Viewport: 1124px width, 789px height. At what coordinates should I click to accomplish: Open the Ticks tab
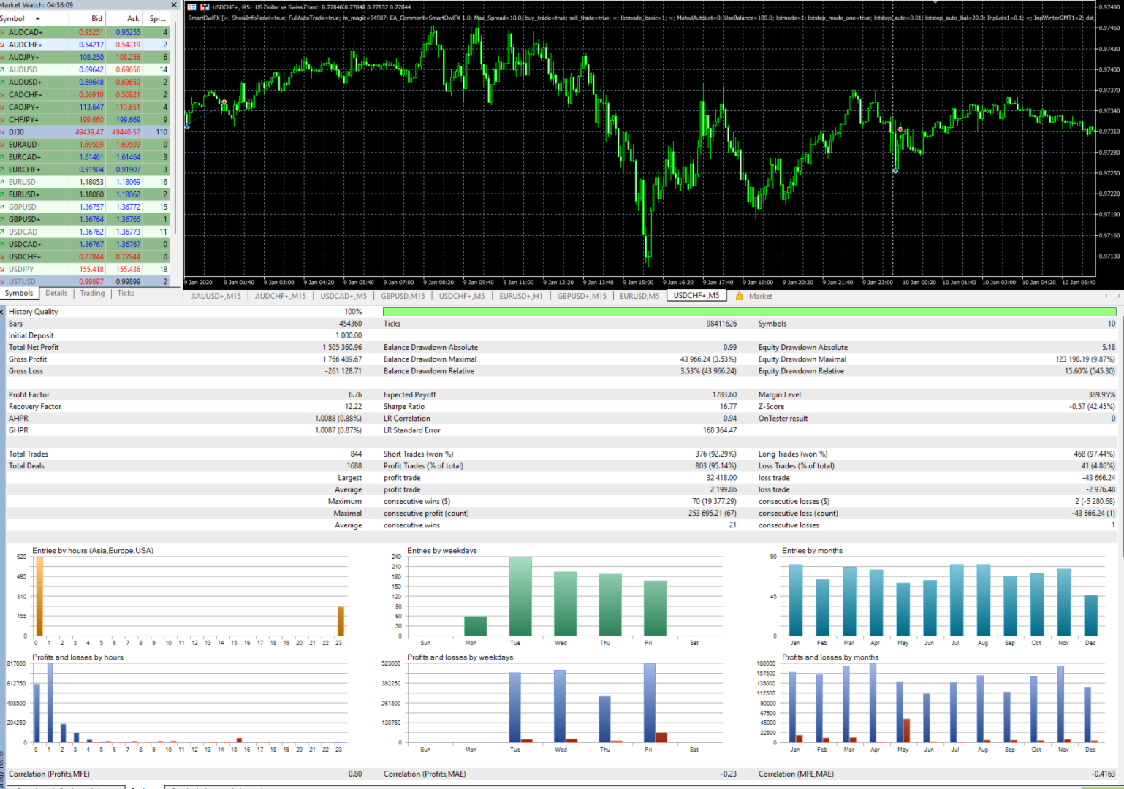tap(125, 293)
